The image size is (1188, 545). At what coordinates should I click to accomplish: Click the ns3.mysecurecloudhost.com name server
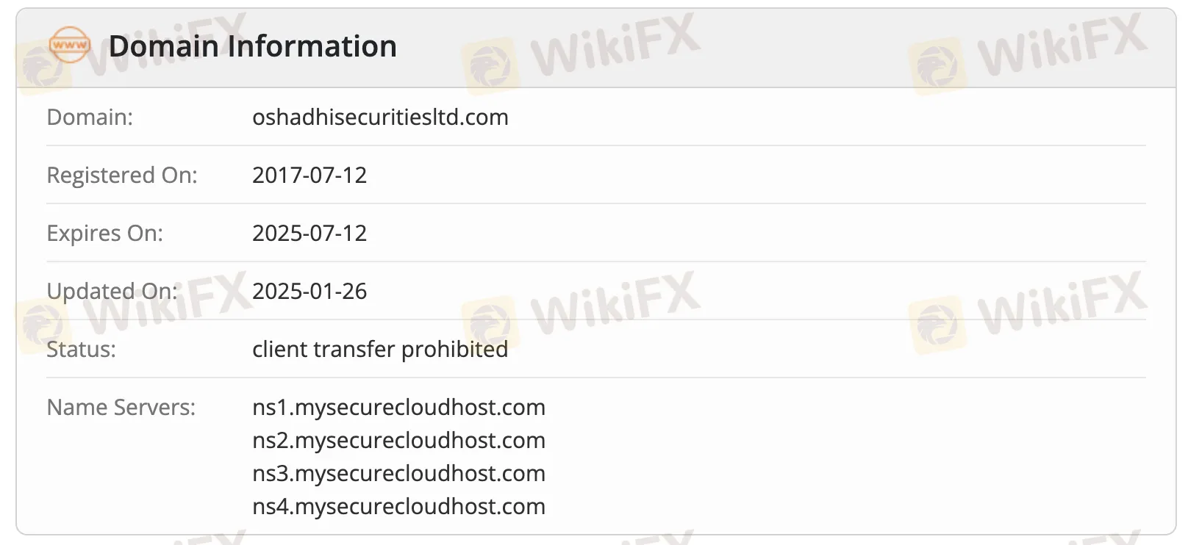tap(398, 474)
